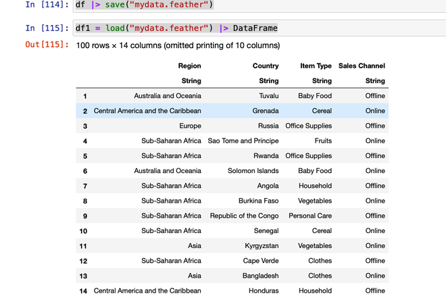This screenshot has height=298, width=446.
Task: Click the Region column header
Action: tap(189, 66)
